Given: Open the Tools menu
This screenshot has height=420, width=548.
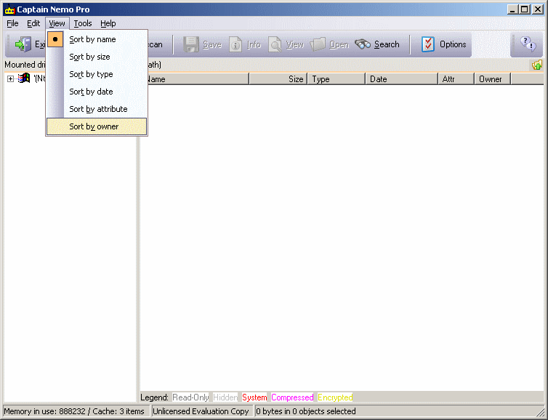Looking at the screenshot, I should pyautogui.click(x=83, y=23).
